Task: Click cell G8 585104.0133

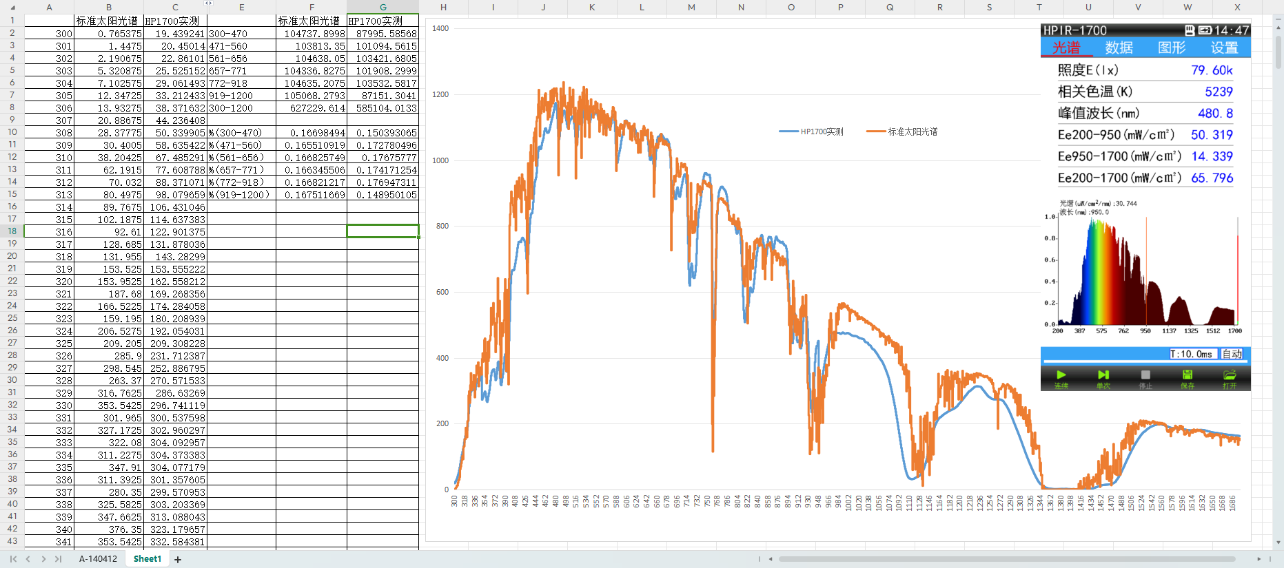Action: (x=383, y=107)
